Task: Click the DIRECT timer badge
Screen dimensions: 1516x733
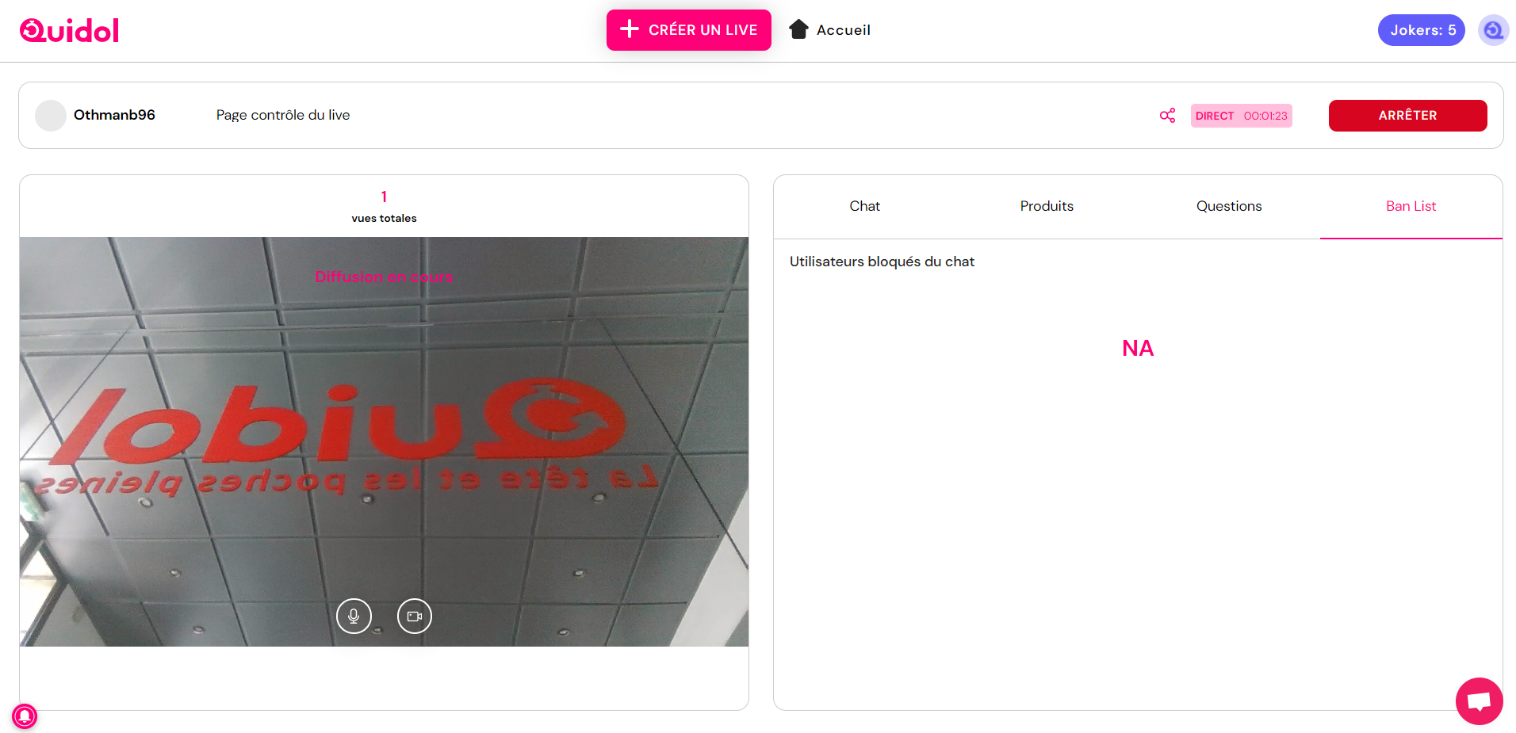Action: click(x=1240, y=116)
